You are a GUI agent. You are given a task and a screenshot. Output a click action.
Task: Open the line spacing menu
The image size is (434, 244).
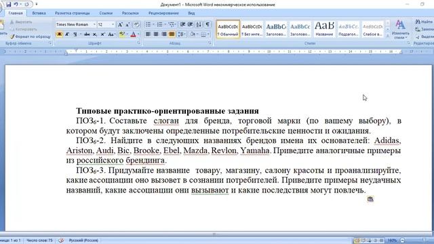click(x=182, y=35)
